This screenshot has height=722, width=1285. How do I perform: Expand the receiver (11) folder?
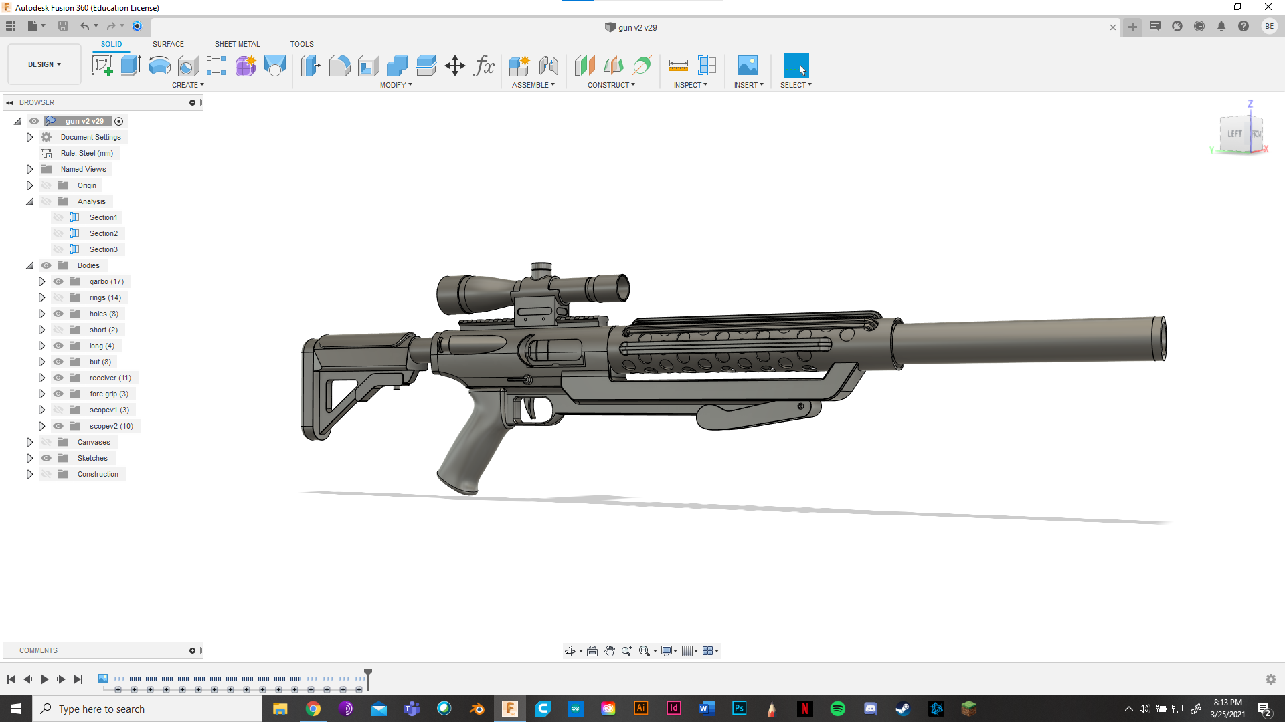41,378
